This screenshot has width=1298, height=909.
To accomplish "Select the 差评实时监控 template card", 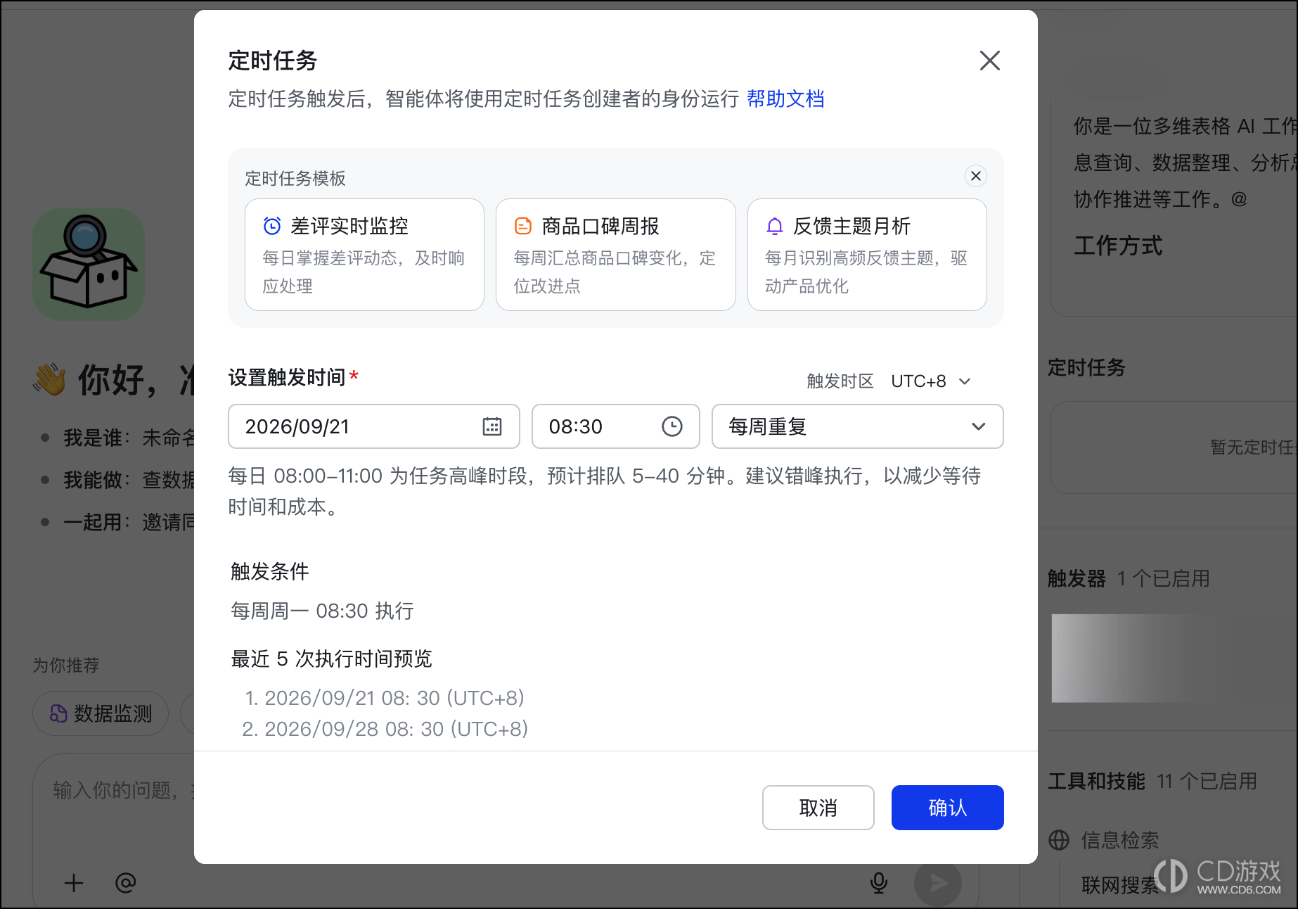I will click(364, 255).
